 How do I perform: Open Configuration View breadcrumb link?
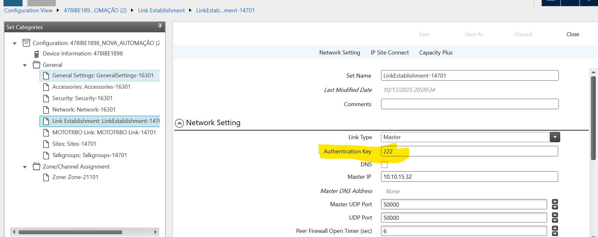28,10
